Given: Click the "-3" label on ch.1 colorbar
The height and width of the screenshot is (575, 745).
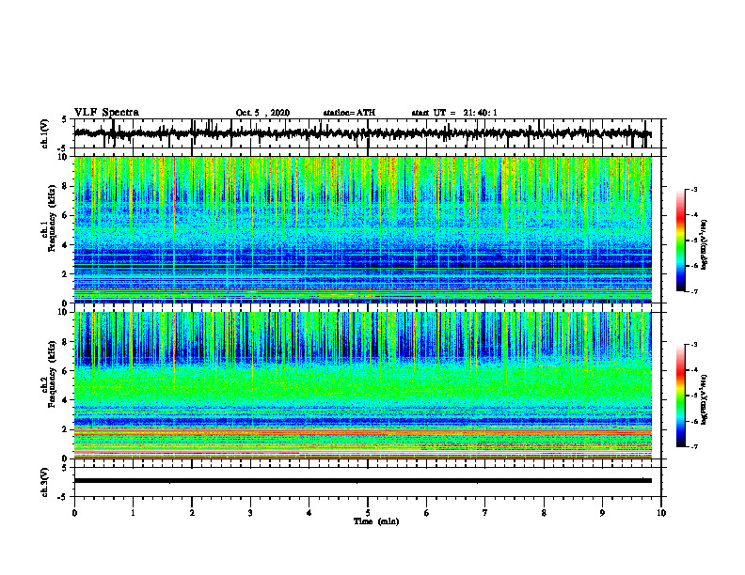Looking at the screenshot, I should (x=693, y=190).
